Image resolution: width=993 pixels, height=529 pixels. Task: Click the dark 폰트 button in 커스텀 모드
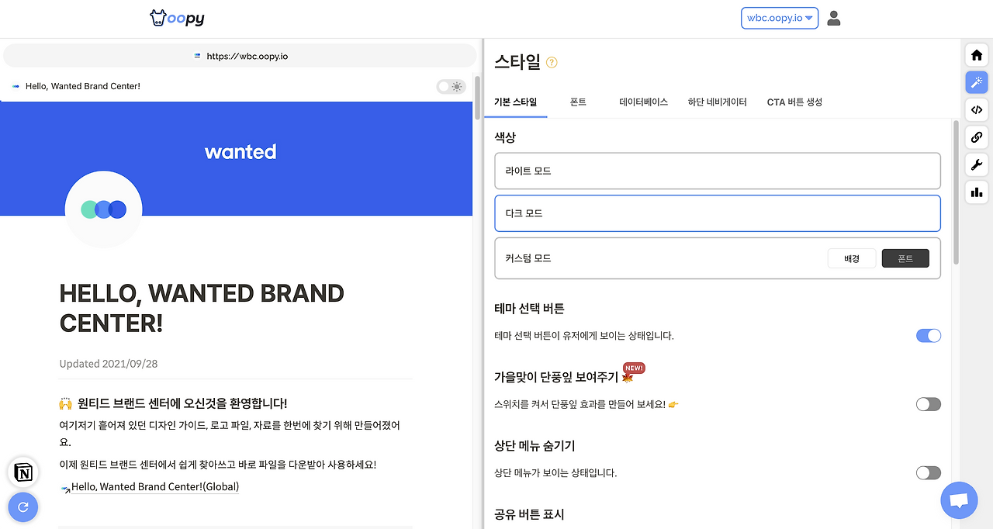pos(905,258)
